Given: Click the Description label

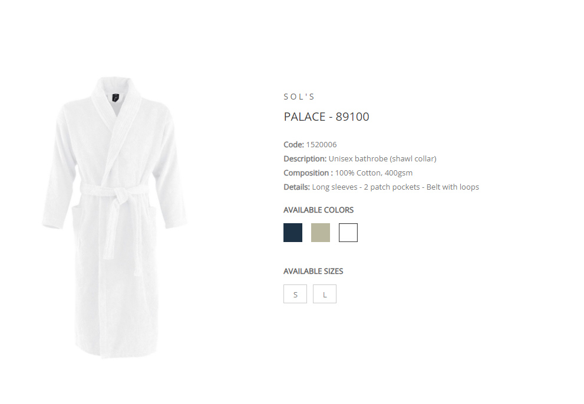Looking at the screenshot, I should pos(305,158).
